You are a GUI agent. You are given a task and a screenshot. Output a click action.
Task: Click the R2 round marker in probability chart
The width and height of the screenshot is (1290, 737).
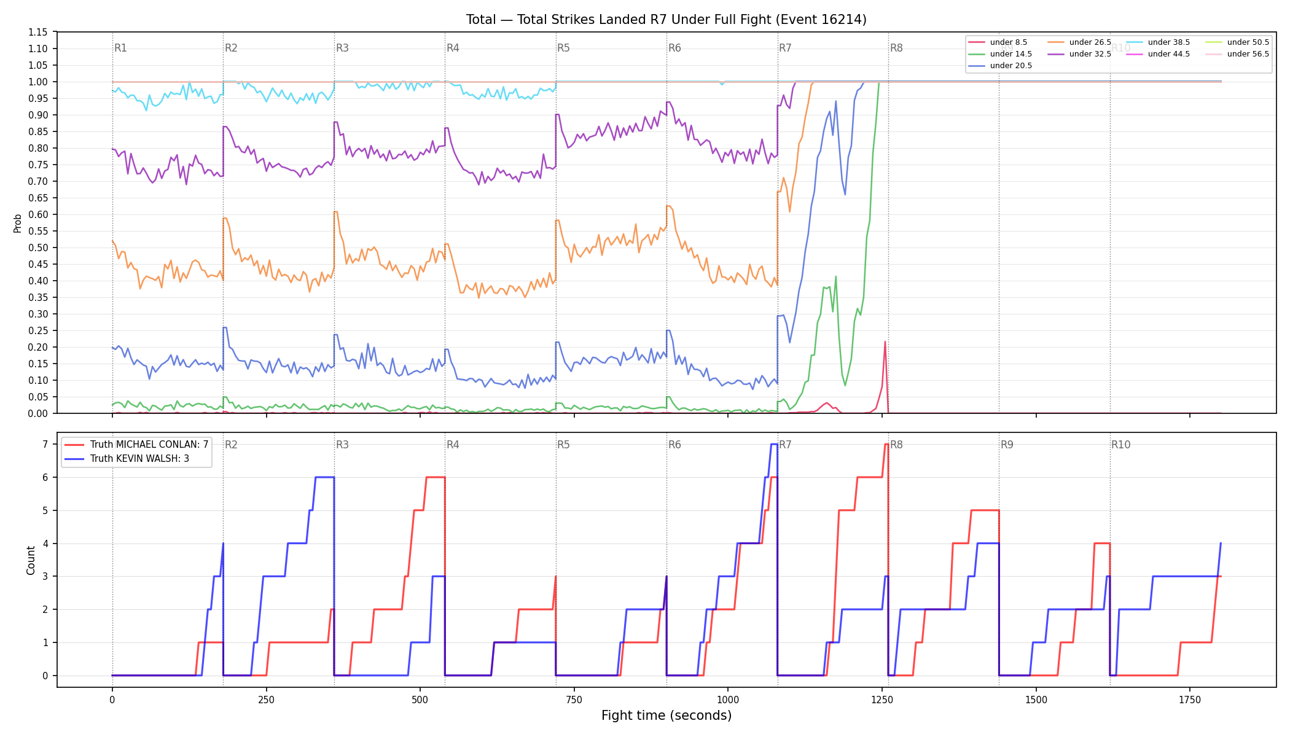(x=231, y=48)
